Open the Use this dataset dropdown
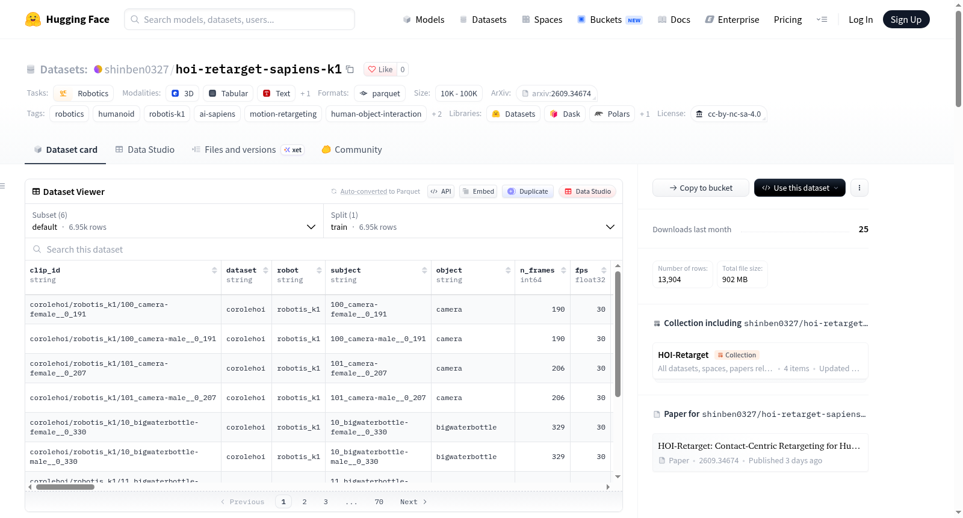Image resolution: width=963 pixels, height=518 pixels. click(800, 188)
